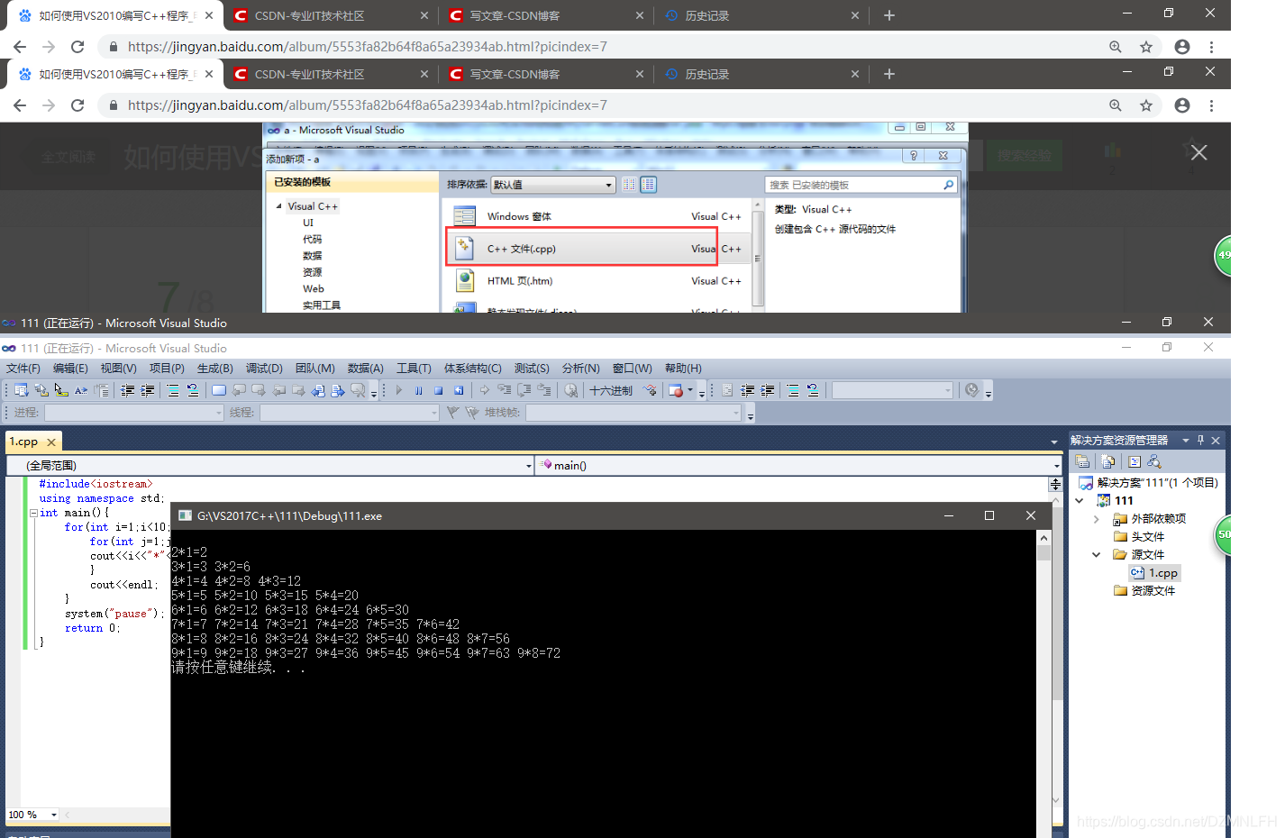Click the Show Next Statement arrow icon
Screen dimensions: 1285x838
pos(485,390)
